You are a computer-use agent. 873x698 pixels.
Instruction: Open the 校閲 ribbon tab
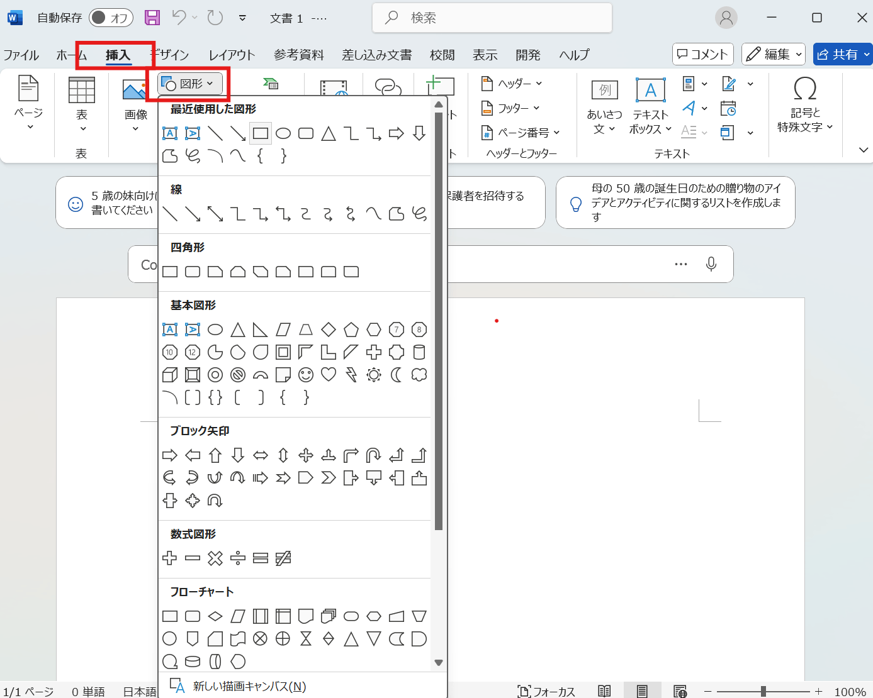[442, 55]
